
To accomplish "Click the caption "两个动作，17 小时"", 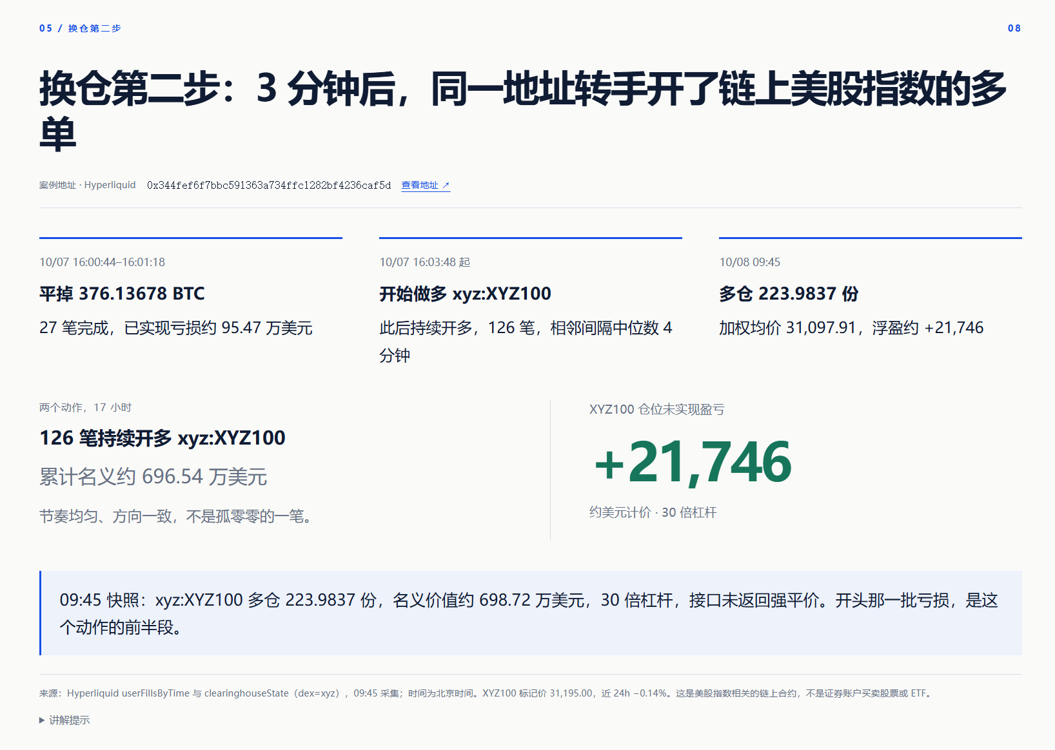I will 85,408.
